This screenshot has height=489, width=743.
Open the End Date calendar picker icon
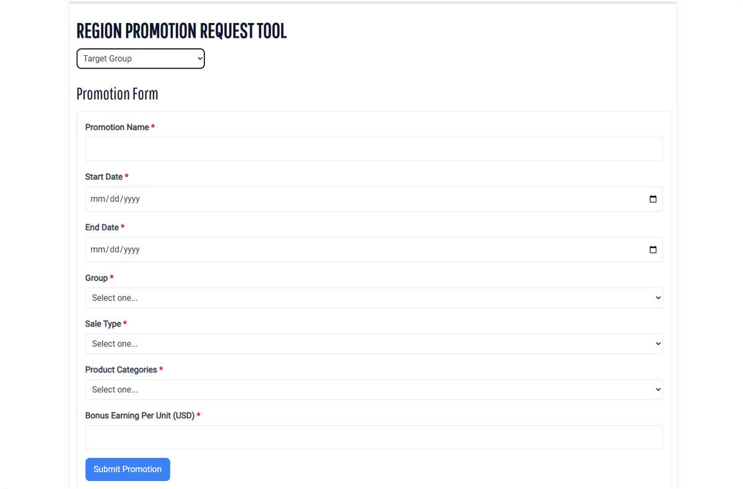click(653, 250)
